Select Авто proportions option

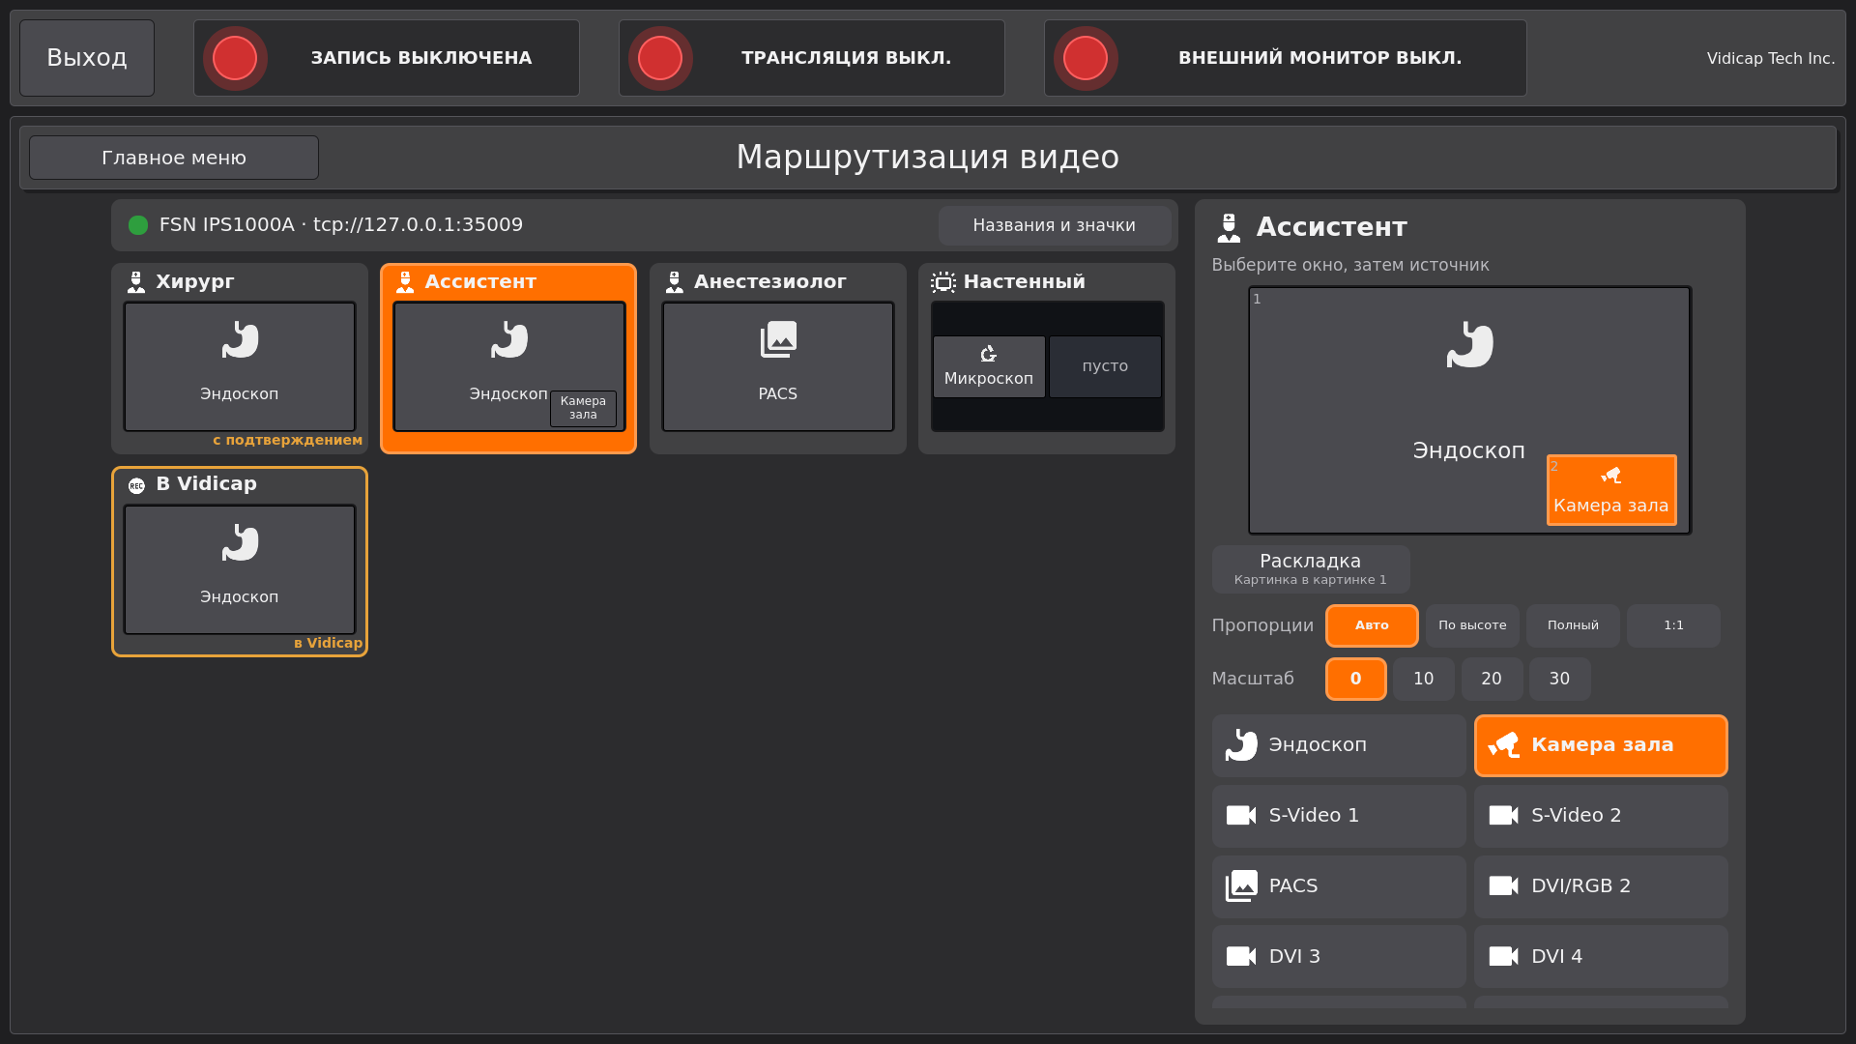coord(1372,626)
